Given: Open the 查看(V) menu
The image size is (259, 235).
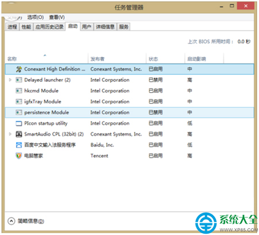Looking at the screenshot, I should point(57,17).
